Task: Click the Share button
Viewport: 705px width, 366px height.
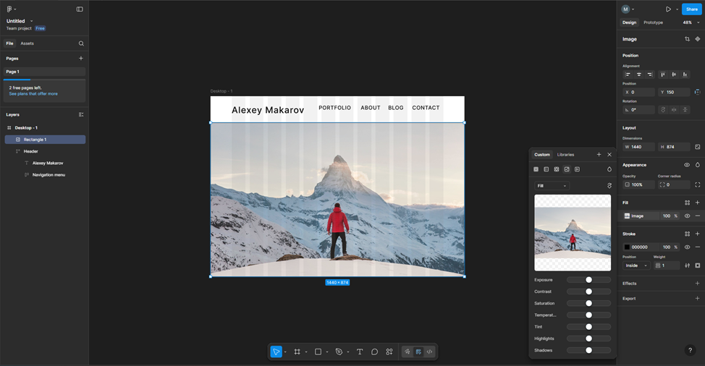Action: (691, 9)
